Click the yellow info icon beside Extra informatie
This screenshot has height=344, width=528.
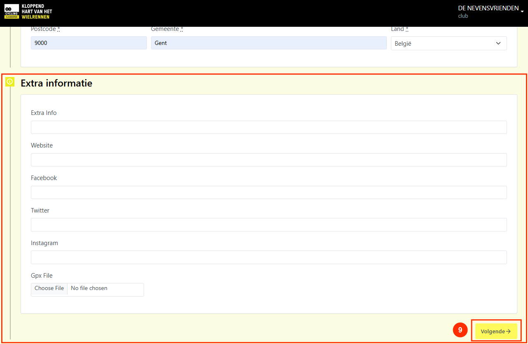coord(10,82)
